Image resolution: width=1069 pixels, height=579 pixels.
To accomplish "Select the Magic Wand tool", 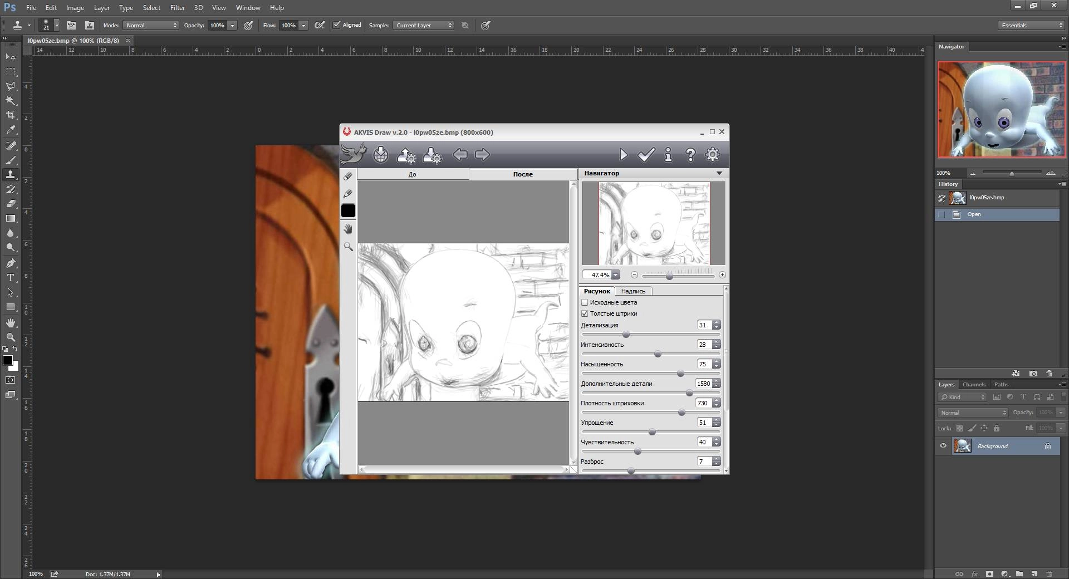I will coord(11,100).
